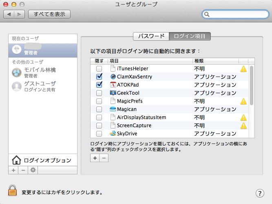Sort by the 種類 column header
The height and width of the screenshot is (204, 272).
pyautogui.click(x=216, y=61)
